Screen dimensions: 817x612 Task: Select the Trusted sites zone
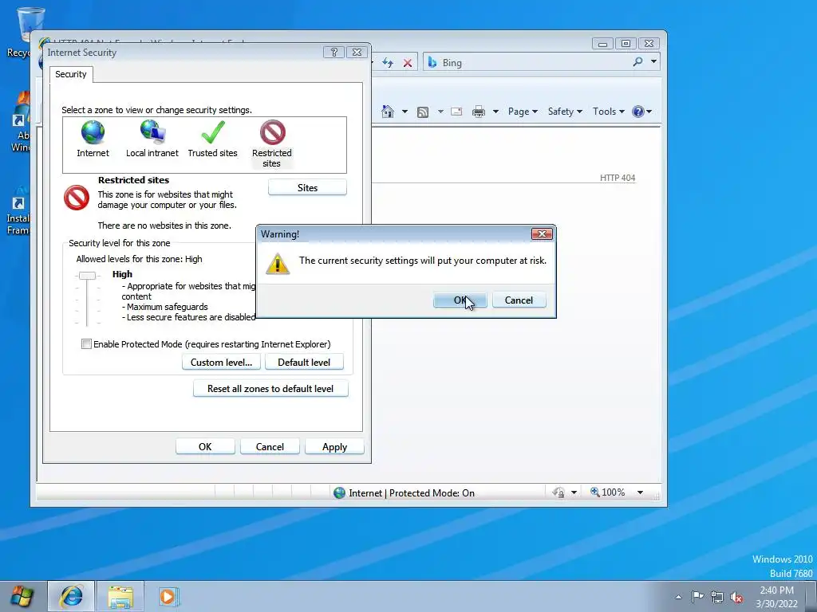(x=212, y=139)
